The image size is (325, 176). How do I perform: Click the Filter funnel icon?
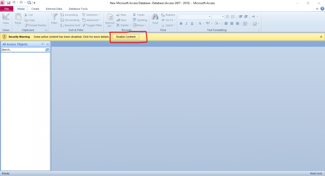tap(54, 18)
